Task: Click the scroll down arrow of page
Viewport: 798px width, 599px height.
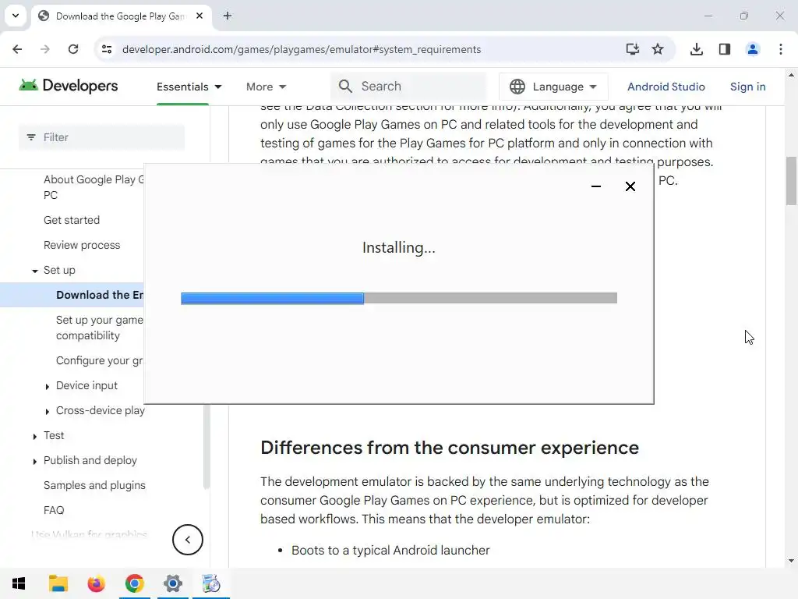Action: [791, 561]
